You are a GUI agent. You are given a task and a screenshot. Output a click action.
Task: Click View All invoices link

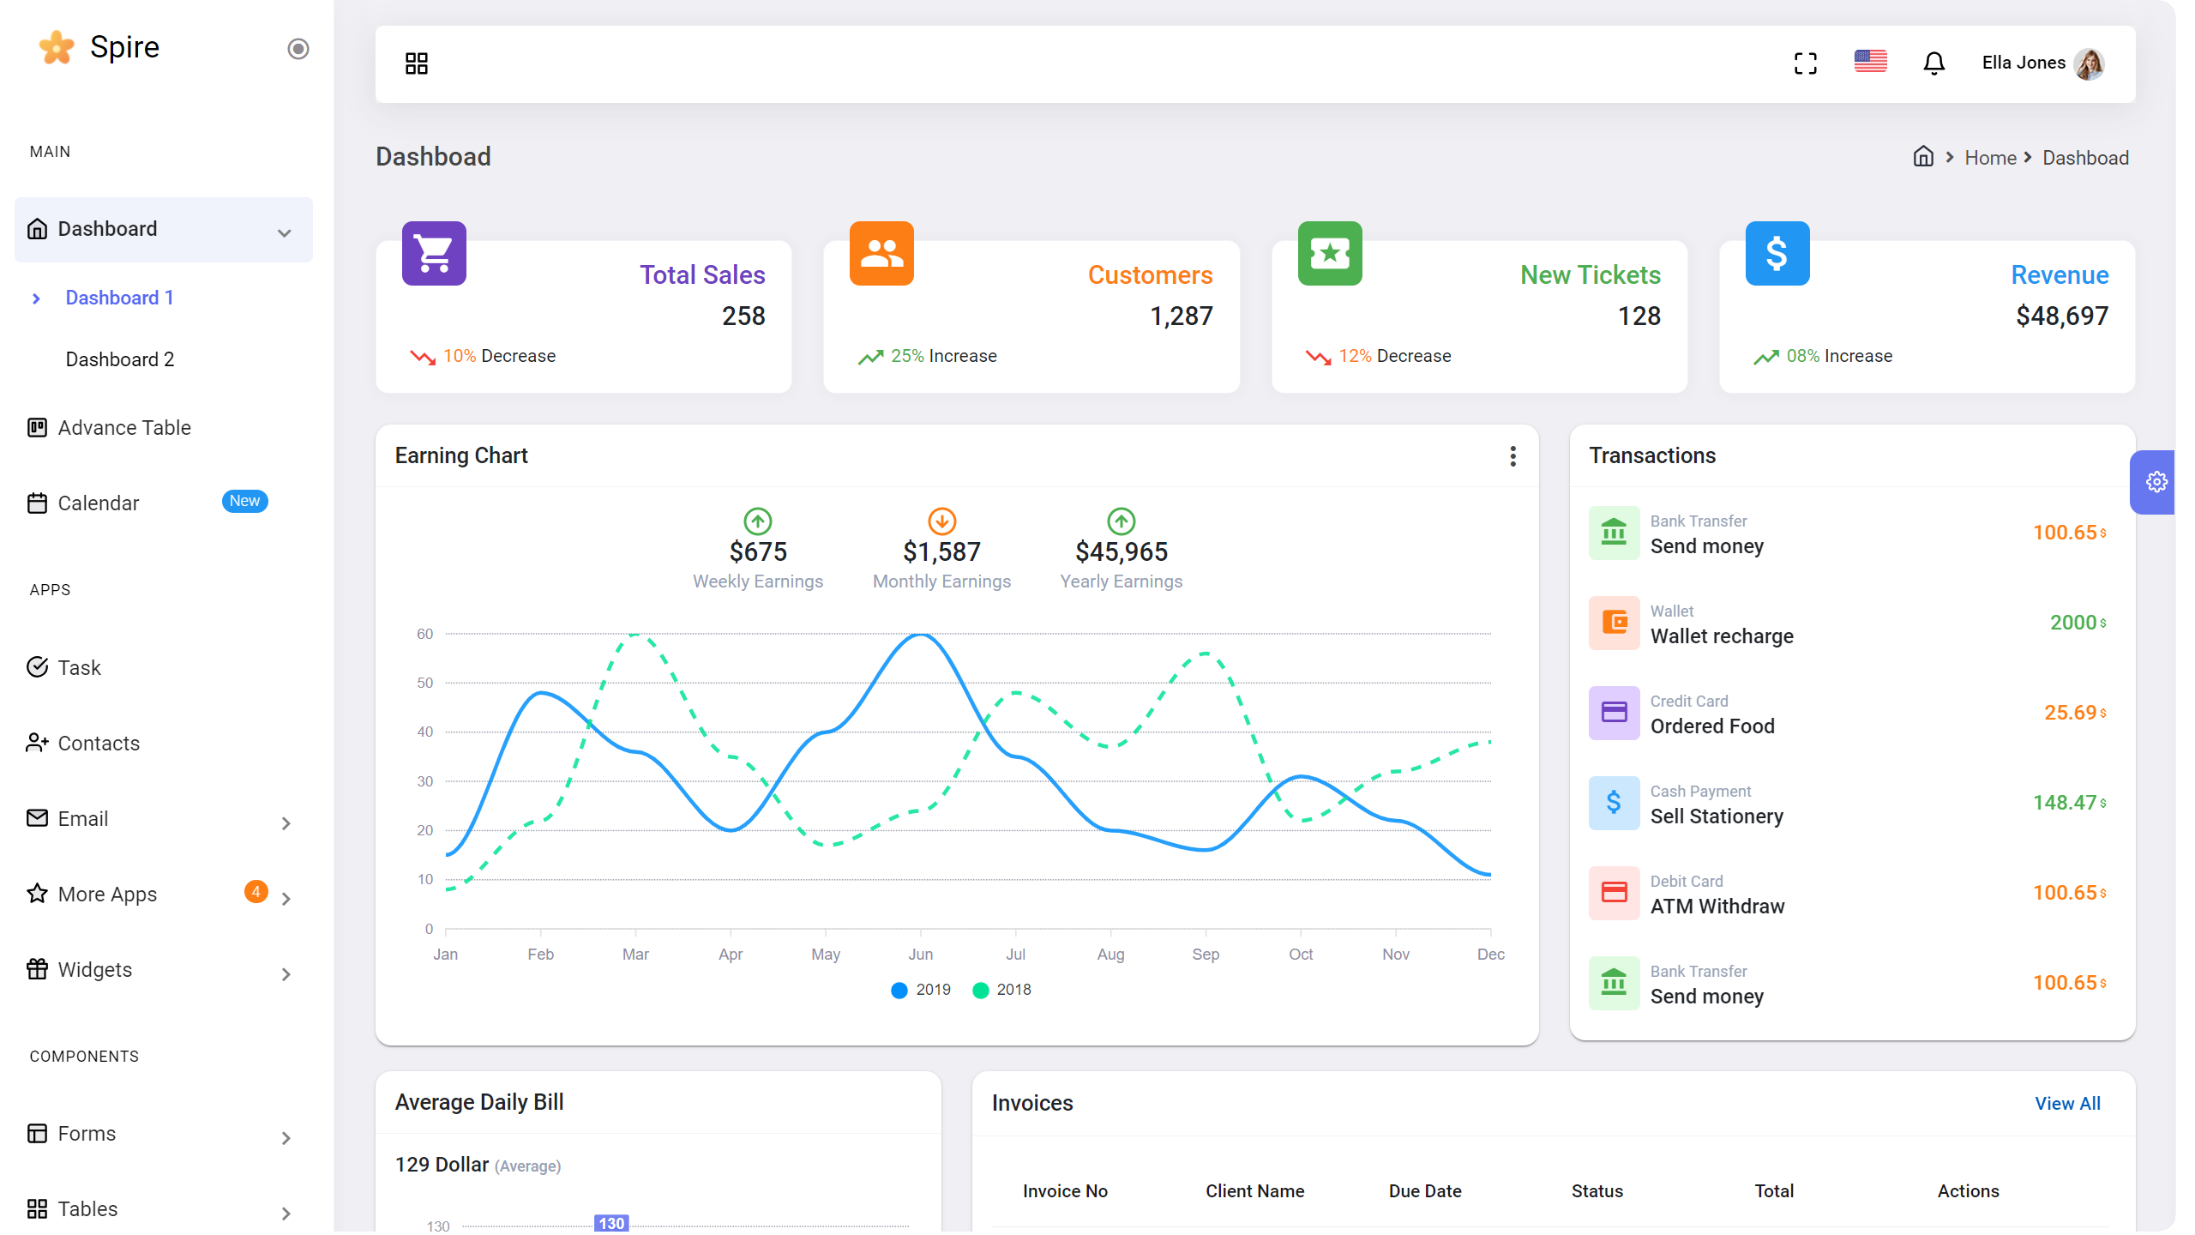pos(2067,1104)
